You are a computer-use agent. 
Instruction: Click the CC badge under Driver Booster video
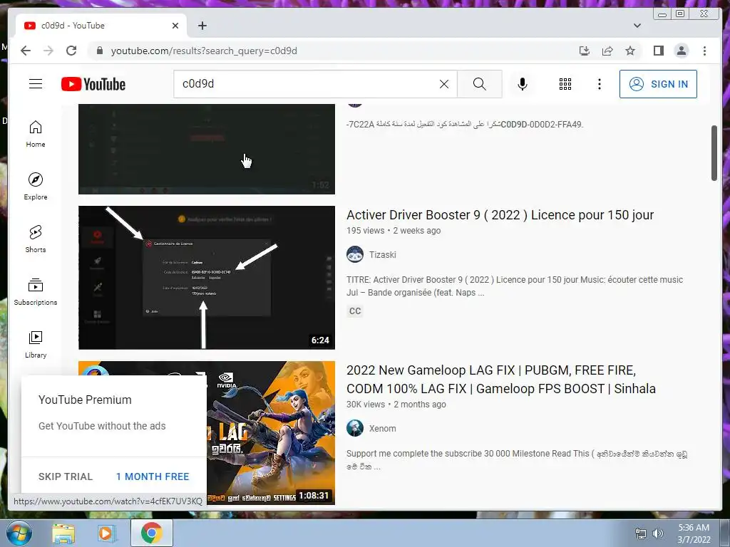tap(355, 311)
